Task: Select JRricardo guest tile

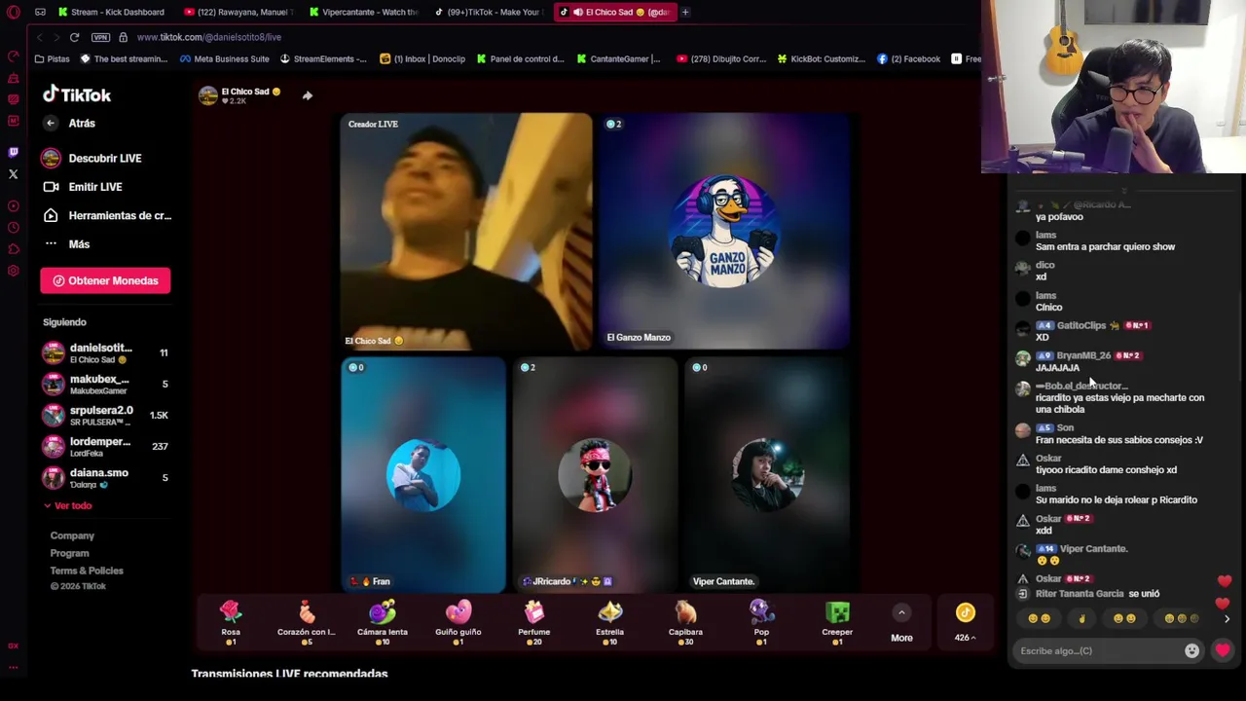Action: click(x=595, y=474)
